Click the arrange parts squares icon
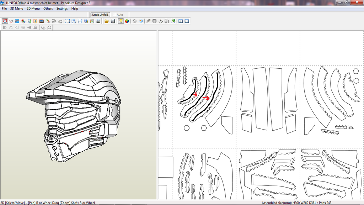This screenshot has width=364, height=205. point(74,21)
